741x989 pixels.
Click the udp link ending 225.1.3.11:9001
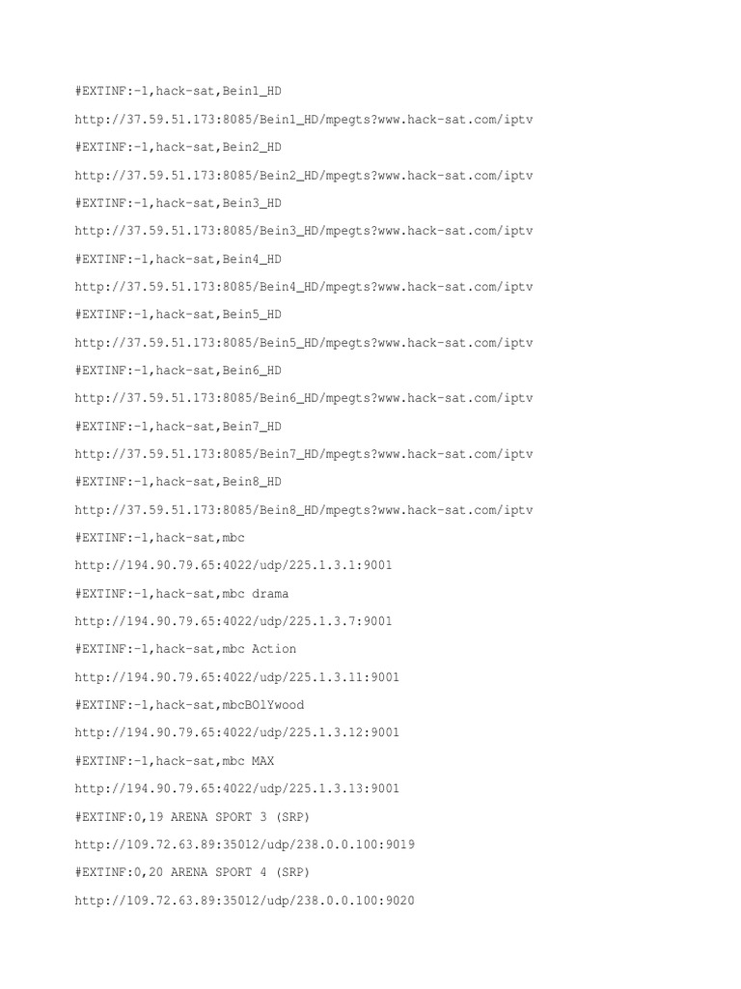tap(237, 677)
